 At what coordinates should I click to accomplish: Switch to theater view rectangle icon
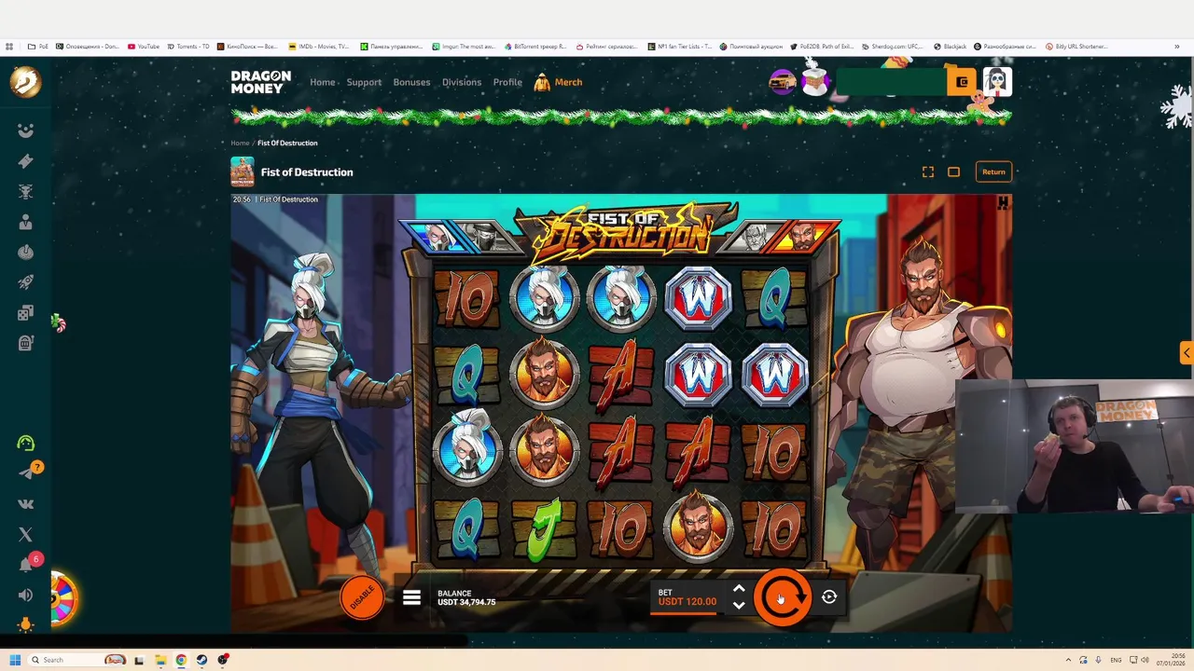pyautogui.click(x=953, y=171)
